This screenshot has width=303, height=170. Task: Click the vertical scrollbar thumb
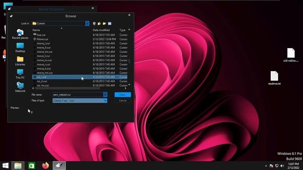(x=129, y=61)
